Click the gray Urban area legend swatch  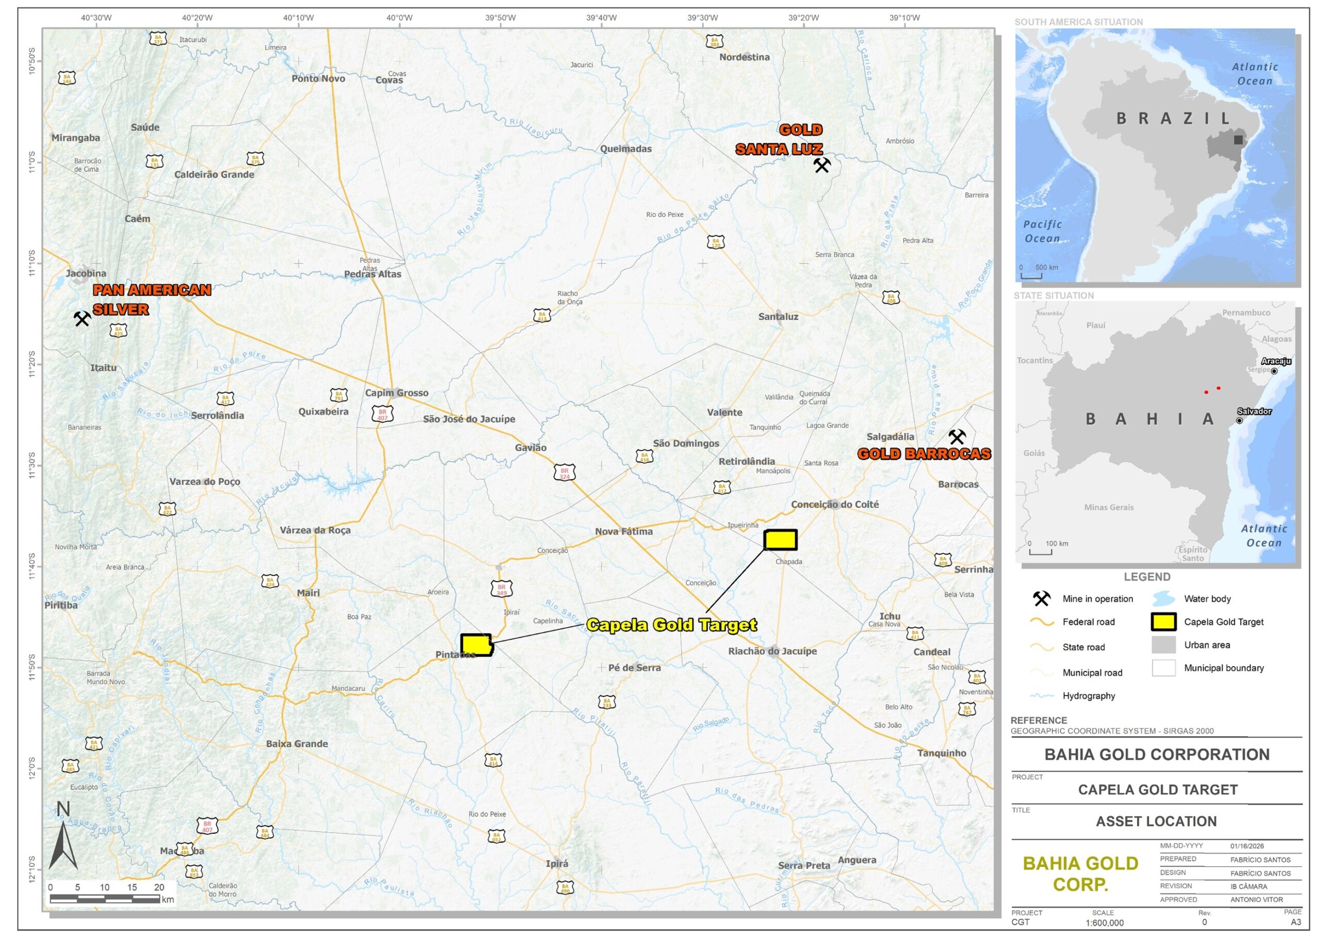1164,645
